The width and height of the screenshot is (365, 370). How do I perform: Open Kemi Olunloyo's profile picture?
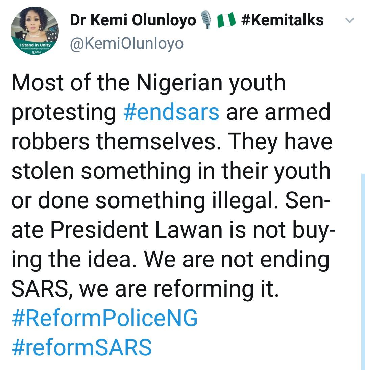pyautogui.click(x=35, y=31)
